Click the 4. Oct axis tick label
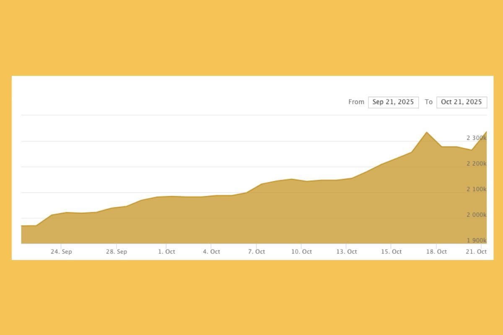This screenshot has width=503, height=335. (x=211, y=252)
